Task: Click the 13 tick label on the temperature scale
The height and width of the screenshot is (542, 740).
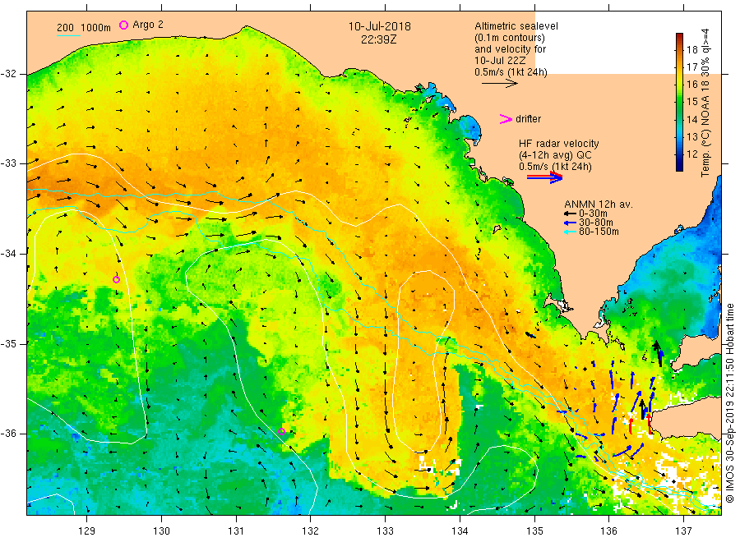Action: [691, 137]
